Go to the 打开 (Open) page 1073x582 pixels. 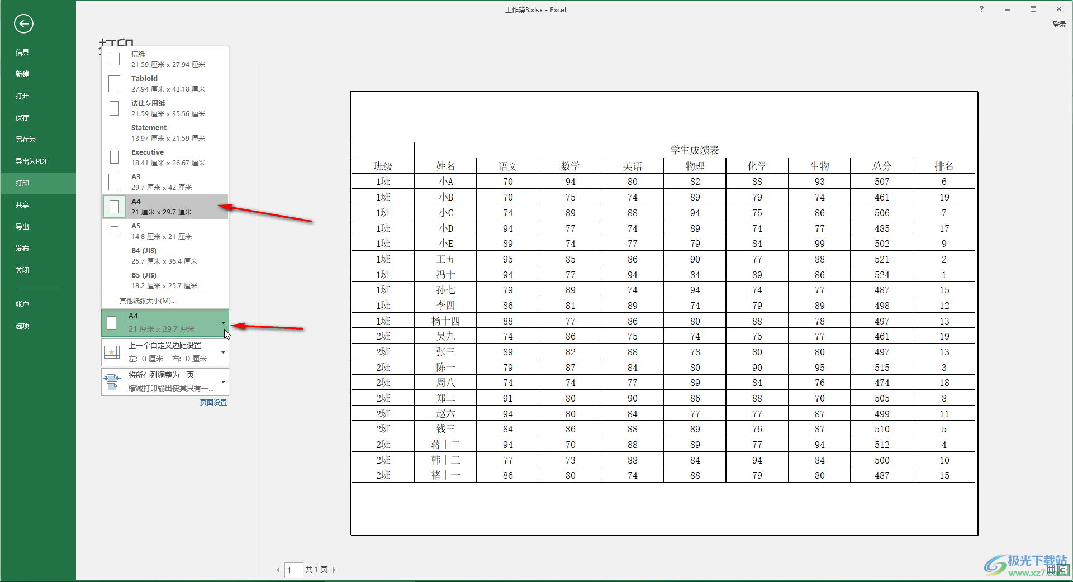(38, 96)
